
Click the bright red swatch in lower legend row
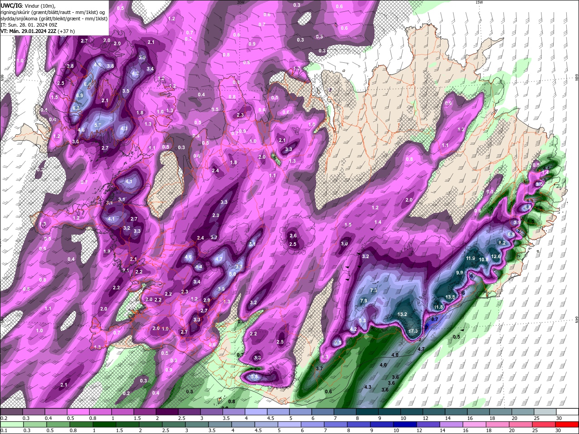pos(567,424)
